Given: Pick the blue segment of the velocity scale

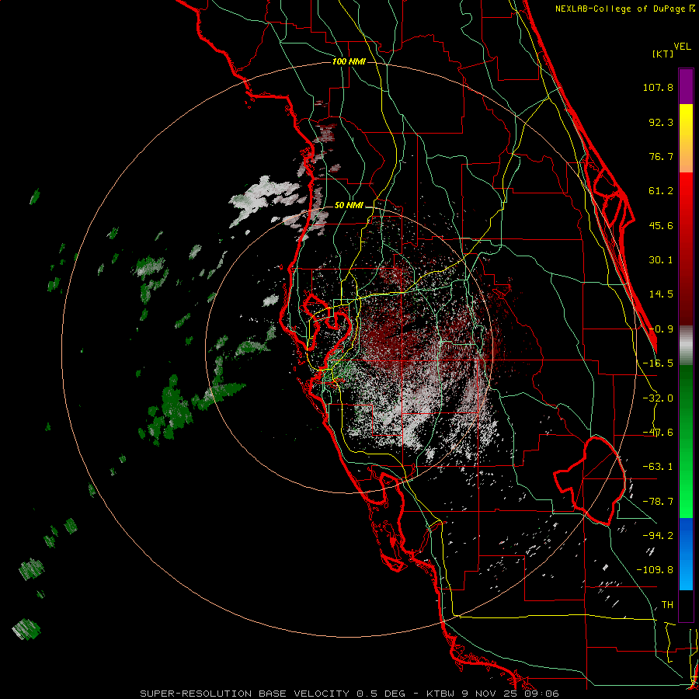Looking at the screenshot, I should [x=686, y=554].
